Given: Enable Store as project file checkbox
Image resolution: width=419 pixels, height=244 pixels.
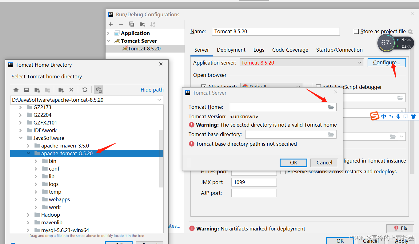Looking at the screenshot, I should tap(356, 31).
